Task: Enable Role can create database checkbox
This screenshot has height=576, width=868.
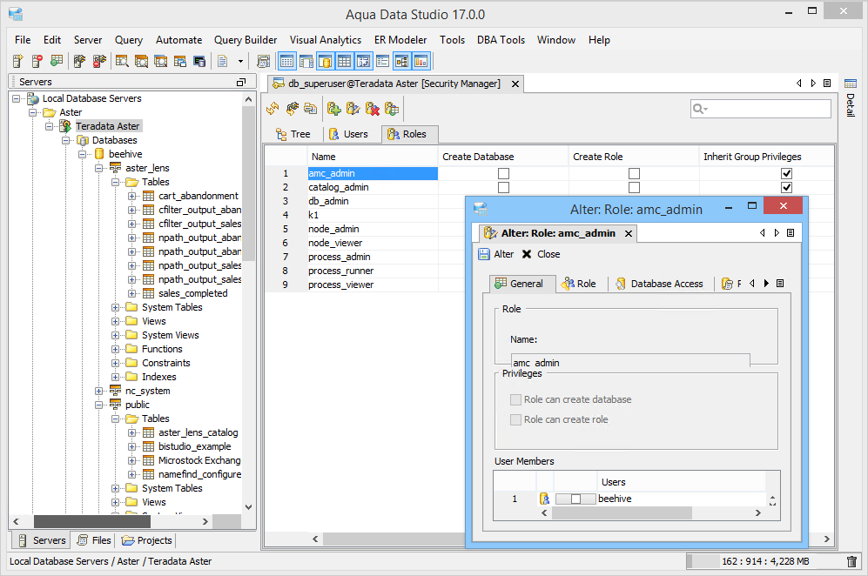Action: click(515, 399)
